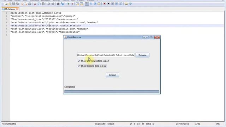Close the MyData.csv tab with its X
The width and height of the screenshot is (226, 127).
17,9
